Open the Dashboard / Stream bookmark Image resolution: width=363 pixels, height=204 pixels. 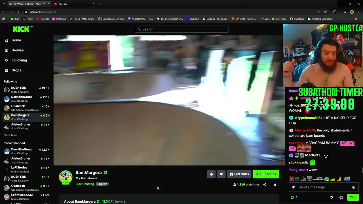[111, 19]
